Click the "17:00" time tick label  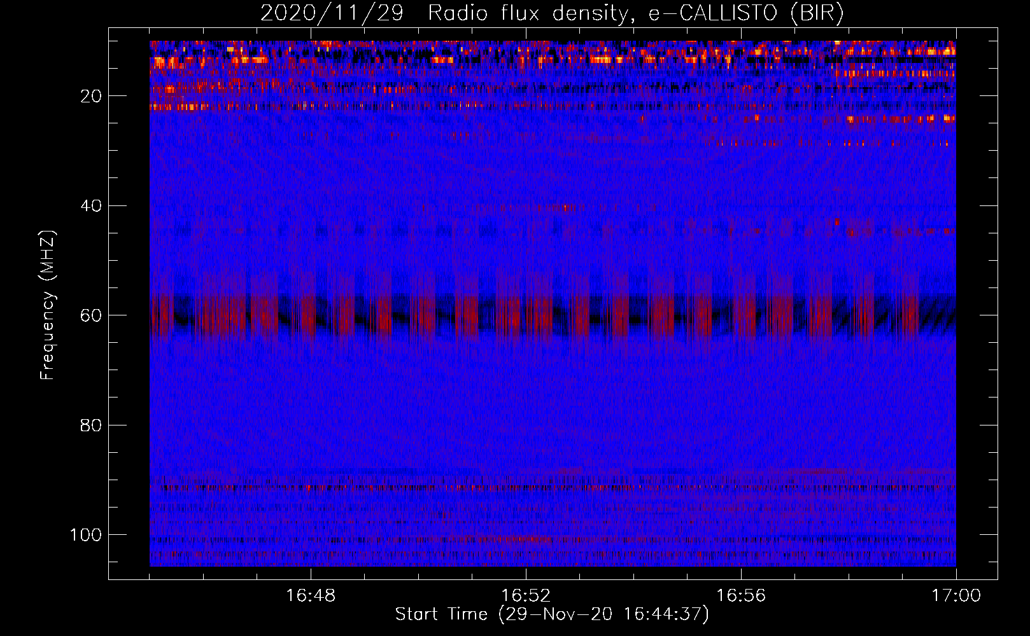(x=956, y=596)
